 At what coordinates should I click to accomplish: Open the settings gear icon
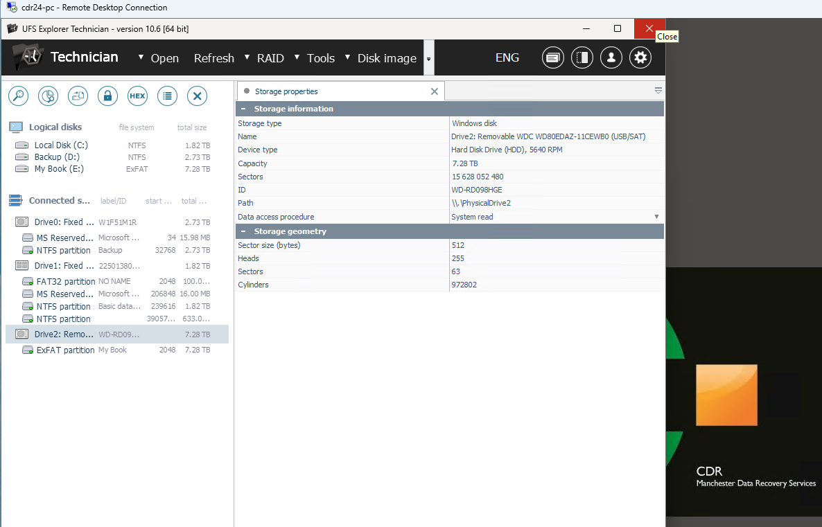point(640,57)
